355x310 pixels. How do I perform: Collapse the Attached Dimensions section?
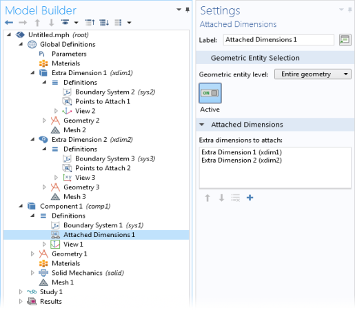tap(201, 125)
